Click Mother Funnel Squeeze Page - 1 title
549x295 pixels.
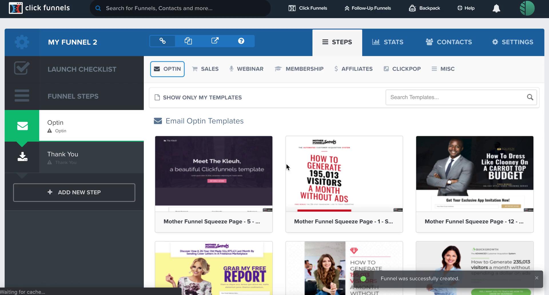pos(343,222)
